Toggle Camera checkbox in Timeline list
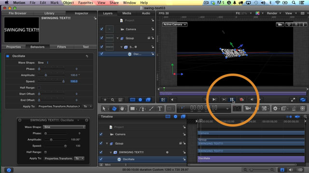This screenshot has width=309, height=173. point(101,134)
